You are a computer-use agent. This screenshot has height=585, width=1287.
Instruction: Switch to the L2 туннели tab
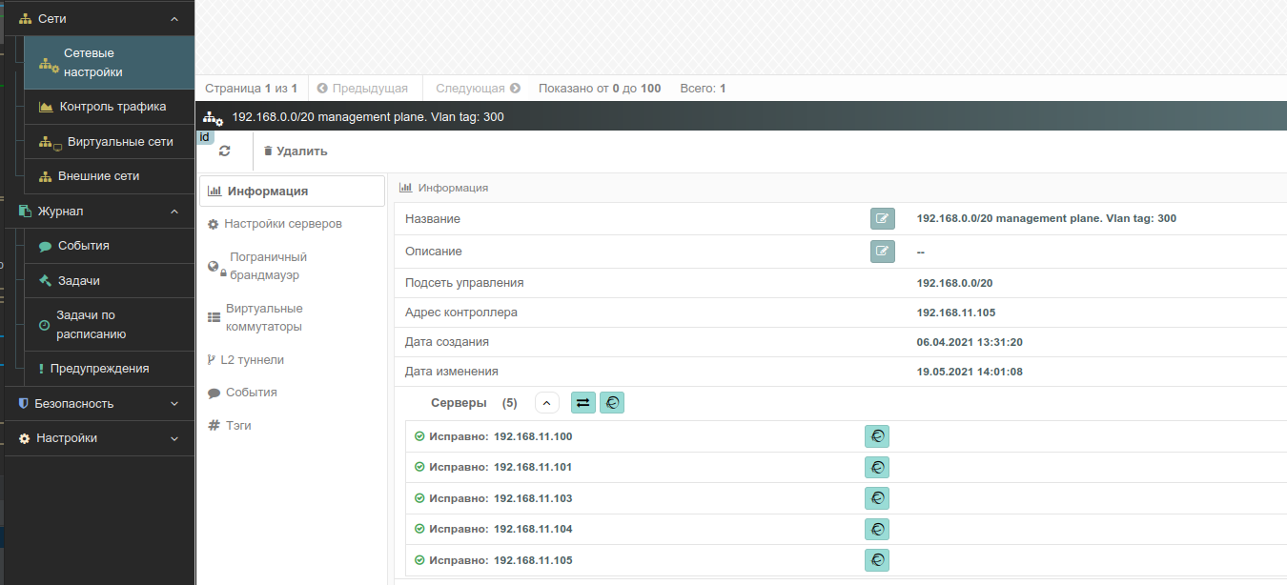point(292,360)
